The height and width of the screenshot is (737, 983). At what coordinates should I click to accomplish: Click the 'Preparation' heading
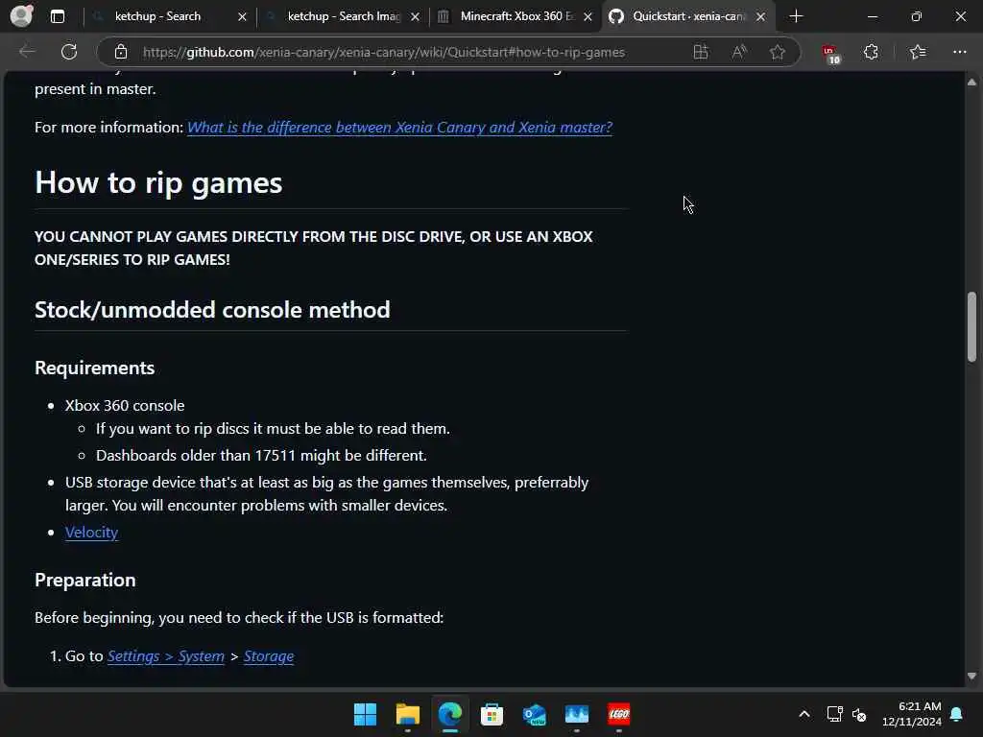tap(85, 581)
